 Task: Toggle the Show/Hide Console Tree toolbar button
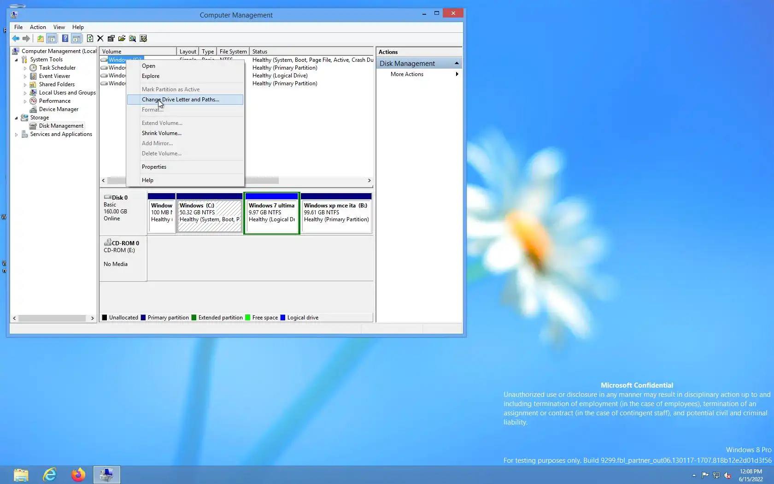pos(52,39)
